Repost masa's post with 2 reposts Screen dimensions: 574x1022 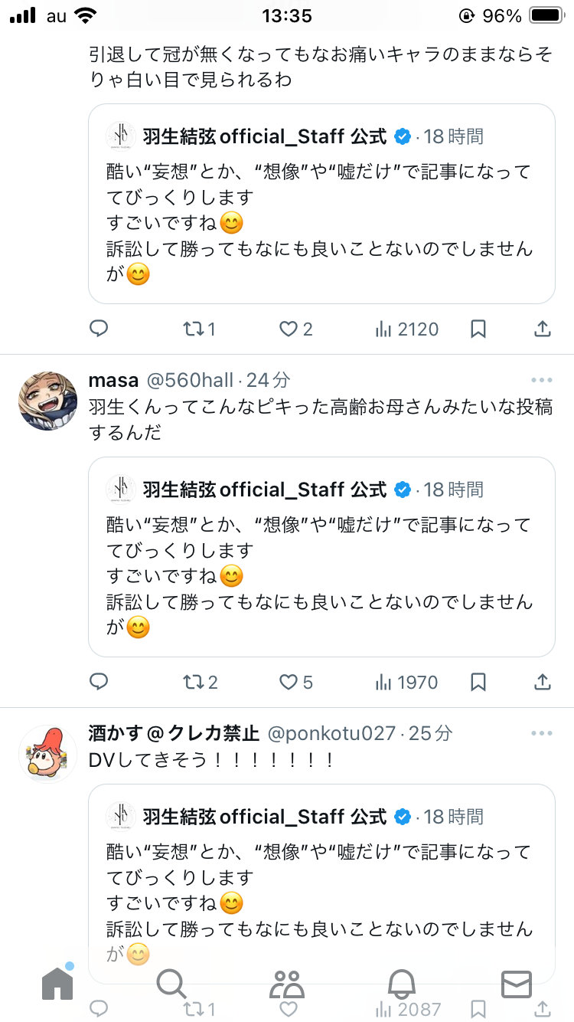[201, 682]
